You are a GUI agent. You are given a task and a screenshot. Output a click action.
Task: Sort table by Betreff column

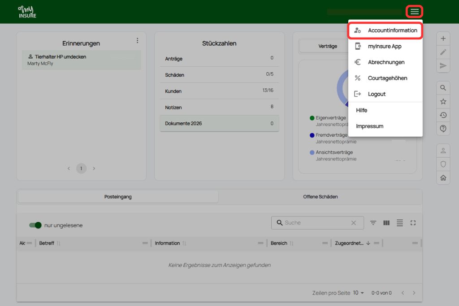[x=47, y=243]
